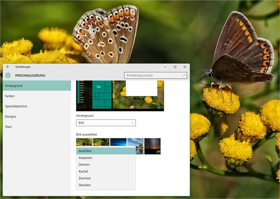The height and width of the screenshot is (199, 280).
Task: Pick Dehnen fit option
Action: click(x=106, y=164)
